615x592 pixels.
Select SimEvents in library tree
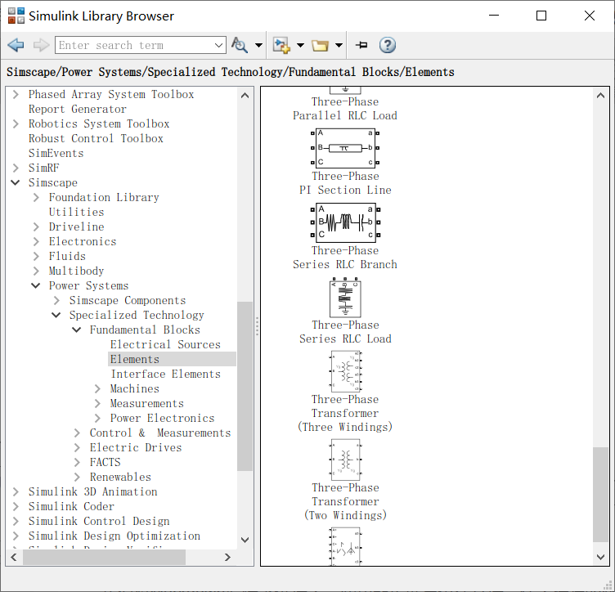pyautogui.click(x=56, y=153)
